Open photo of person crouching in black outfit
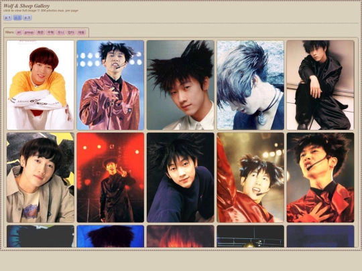The image size is (362, 271). [320, 85]
